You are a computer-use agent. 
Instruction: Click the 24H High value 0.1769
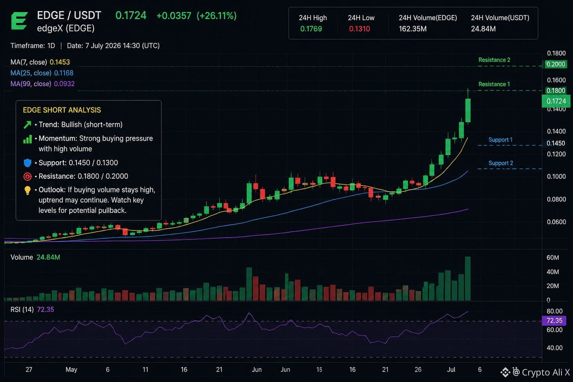[x=311, y=29]
